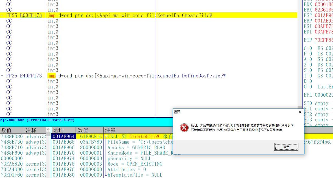
Task: Click dump value 7488ED80
Action: [x=12, y=137]
